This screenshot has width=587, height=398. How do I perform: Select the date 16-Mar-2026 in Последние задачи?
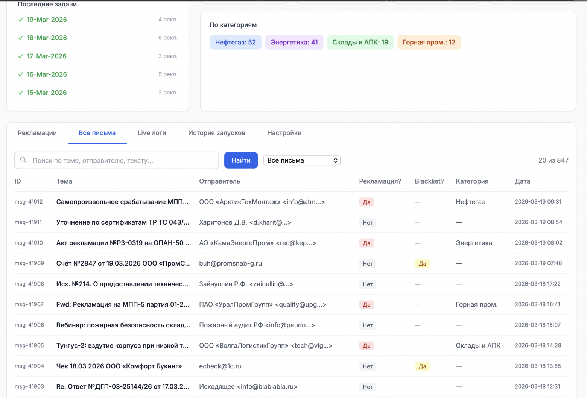(x=47, y=74)
